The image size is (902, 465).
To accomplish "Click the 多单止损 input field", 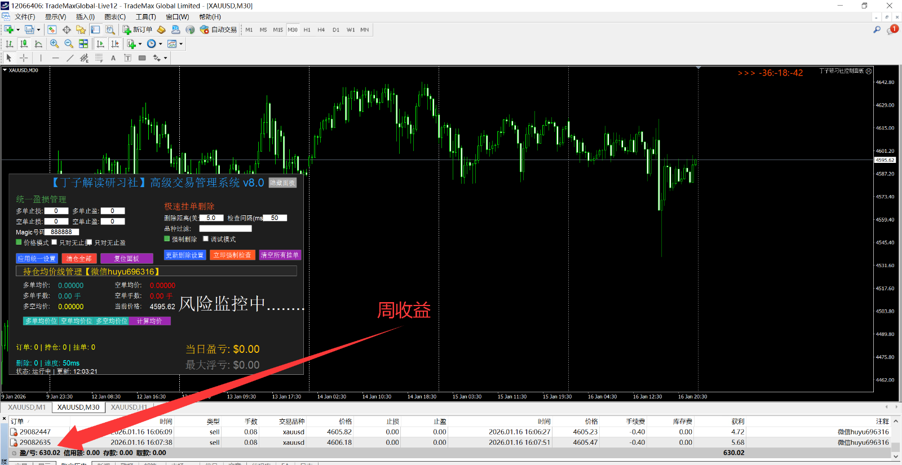I will click(x=56, y=211).
